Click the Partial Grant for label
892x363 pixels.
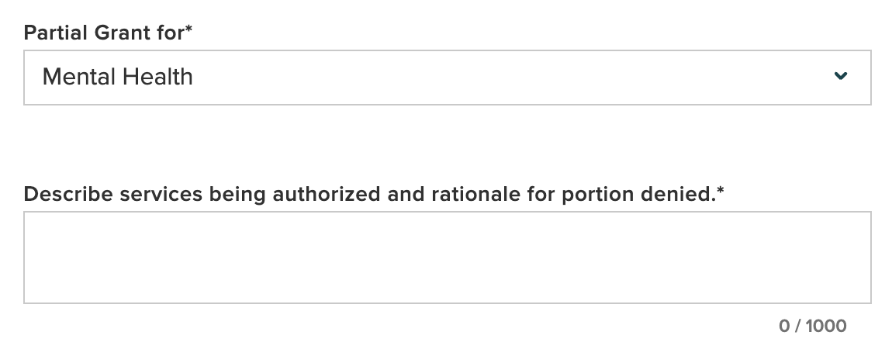tap(105, 33)
